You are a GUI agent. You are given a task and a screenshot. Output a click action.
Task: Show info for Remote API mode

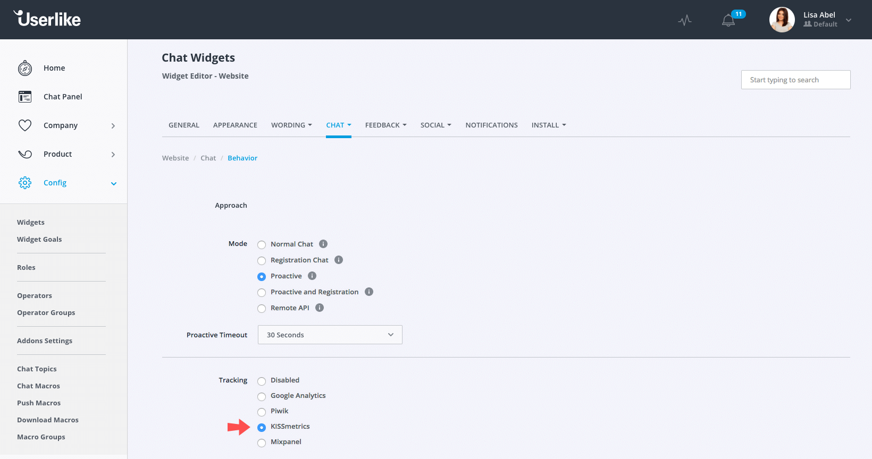pyautogui.click(x=320, y=308)
